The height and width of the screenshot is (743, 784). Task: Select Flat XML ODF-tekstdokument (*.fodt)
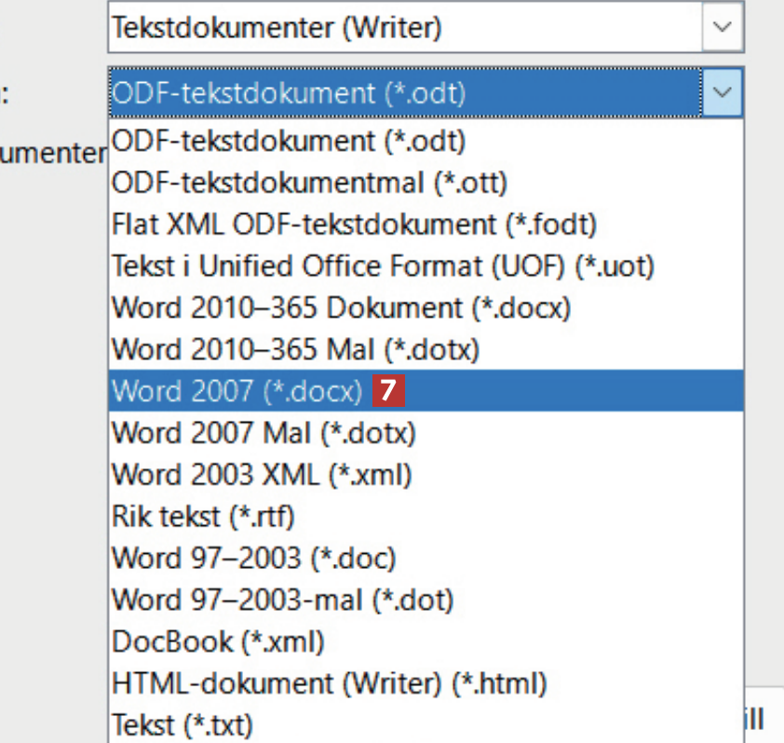(x=354, y=224)
